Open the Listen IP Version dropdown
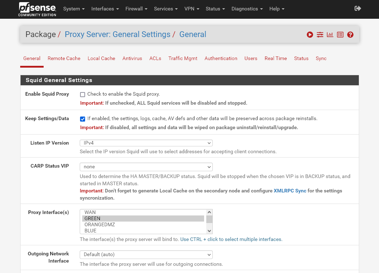This screenshot has height=273, width=379. coord(146,143)
